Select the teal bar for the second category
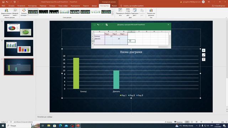 (116, 80)
